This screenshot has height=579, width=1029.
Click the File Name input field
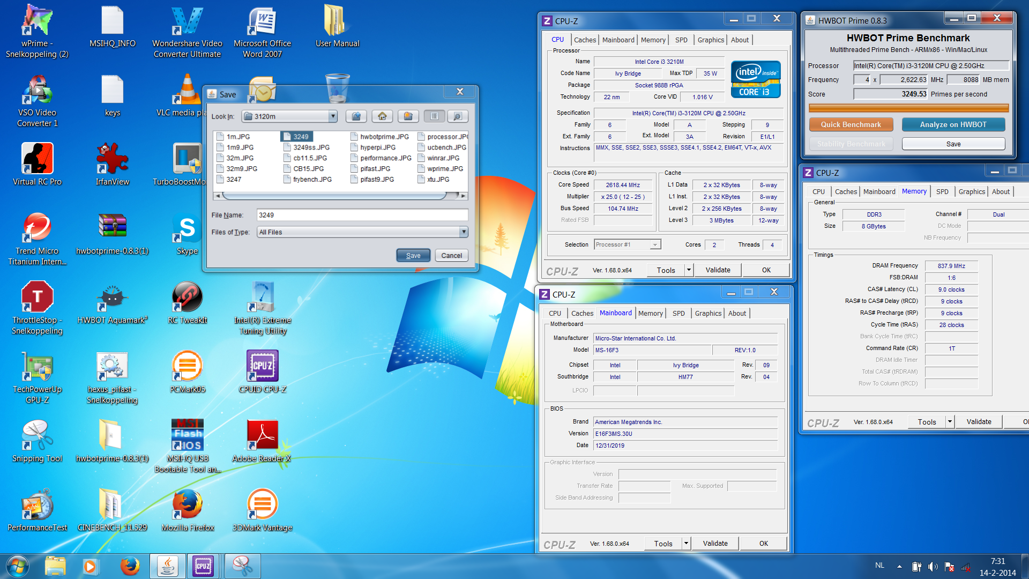coord(362,215)
